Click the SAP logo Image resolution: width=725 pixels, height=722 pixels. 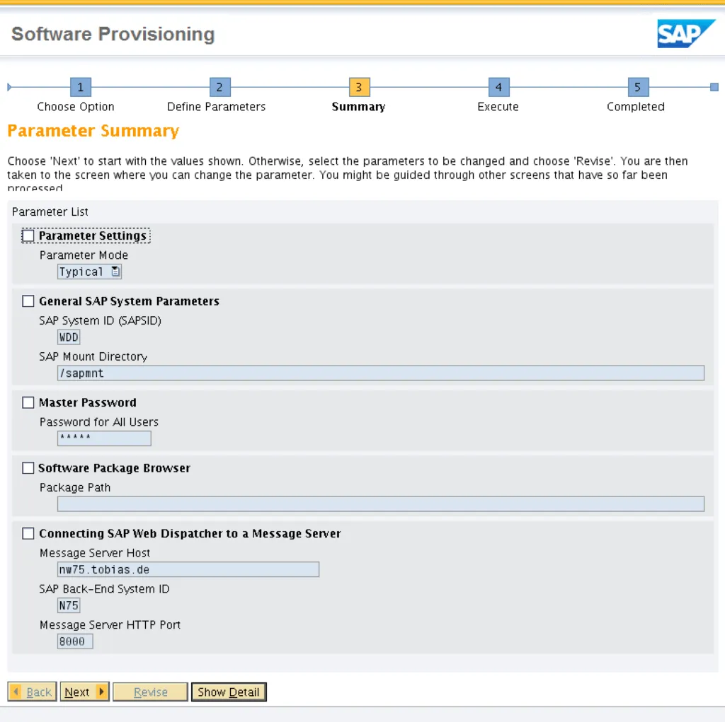pyautogui.click(x=685, y=33)
